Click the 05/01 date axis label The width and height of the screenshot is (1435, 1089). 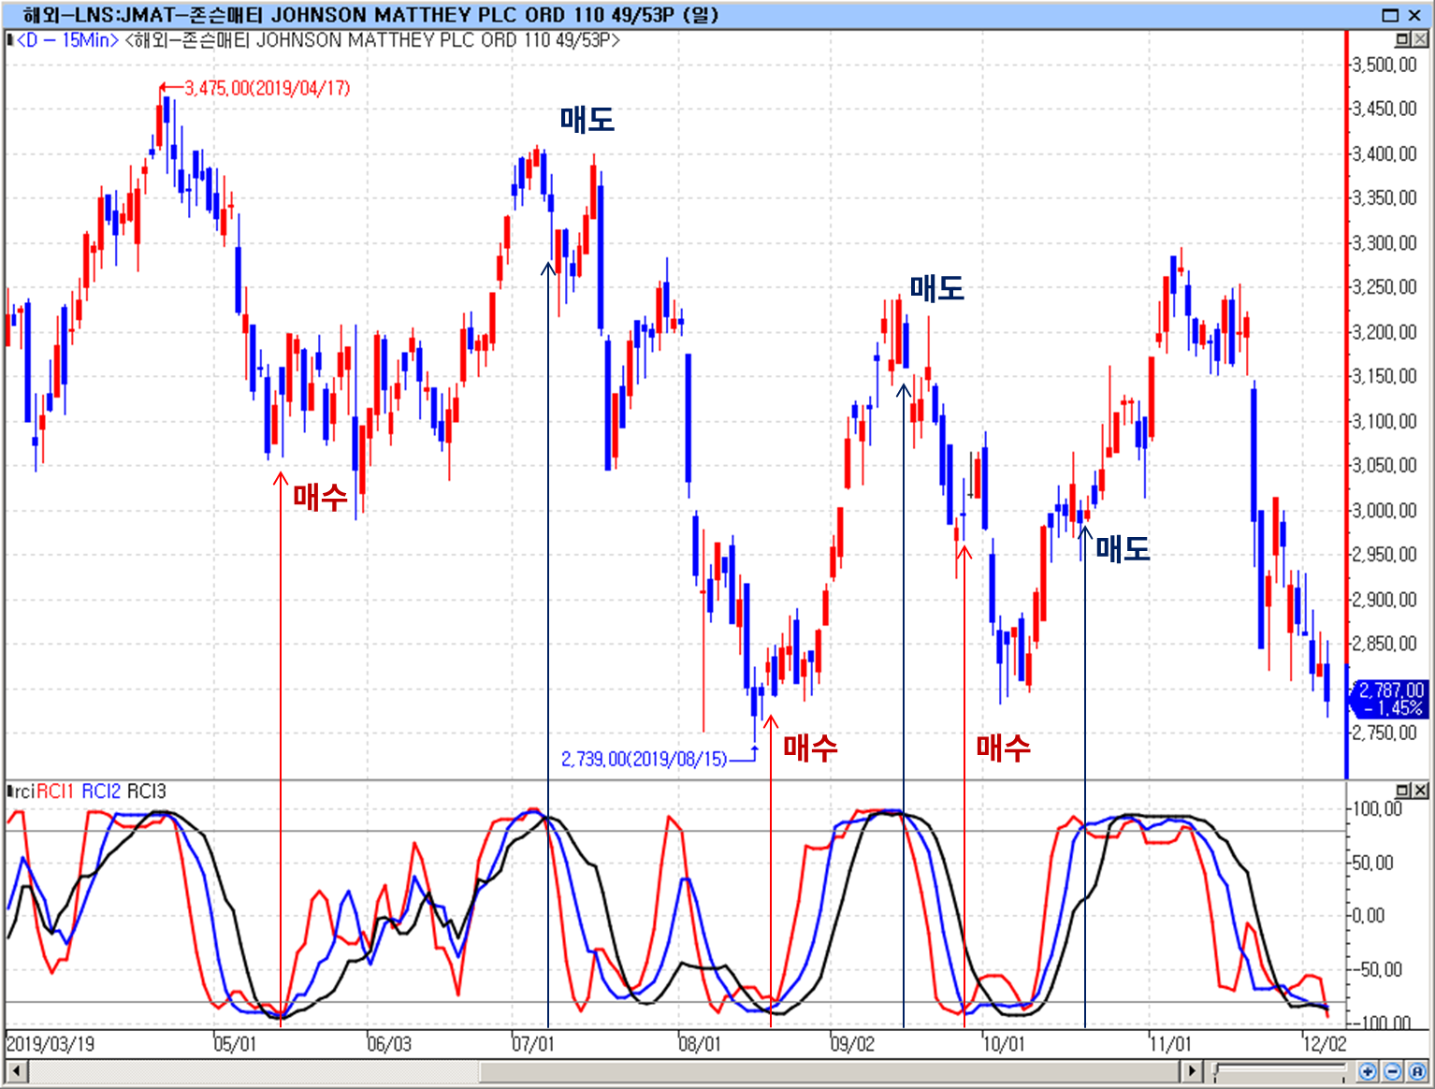(235, 1044)
